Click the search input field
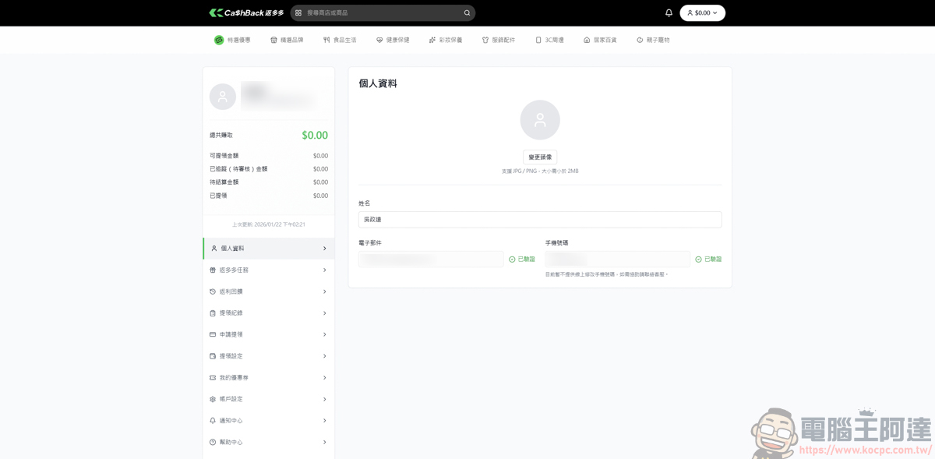Image resolution: width=935 pixels, height=459 pixels. point(382,12)
